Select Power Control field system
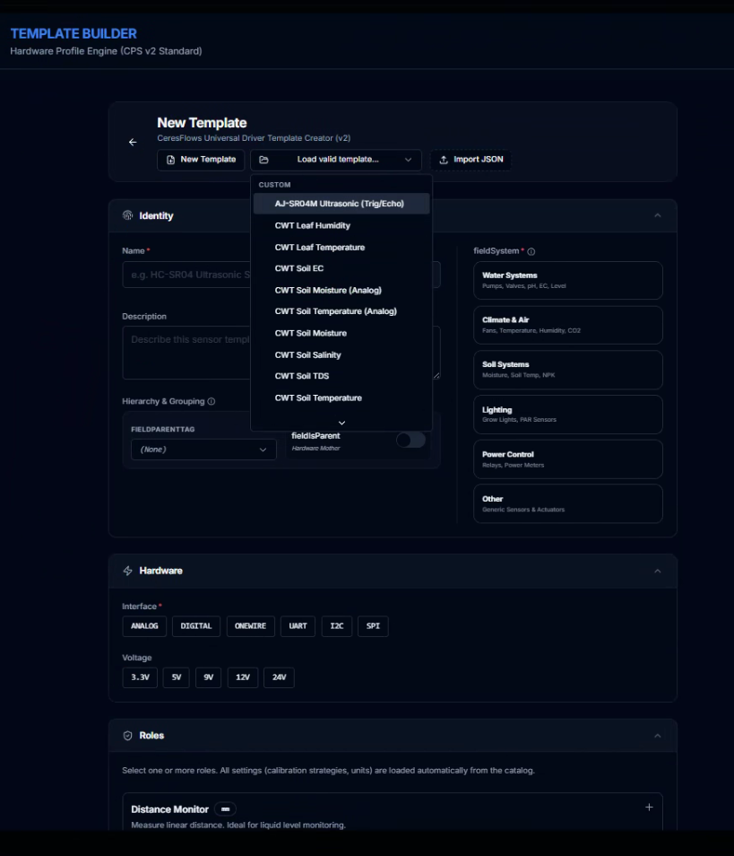The height and width of the screenshot is (856, 734). 568,459
